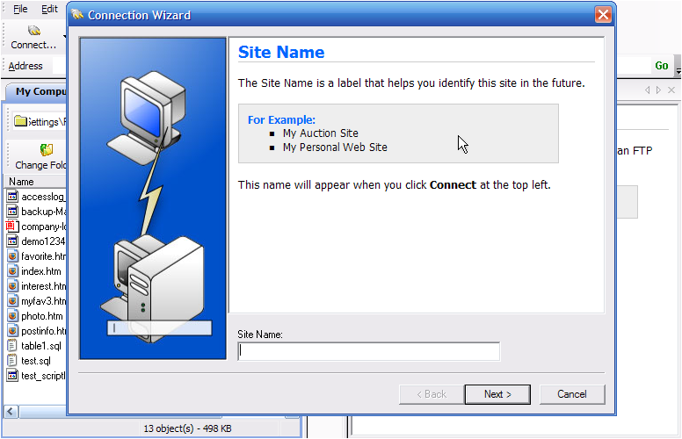Close the Connection Wizard dialog
682x439 pixels.
pyautogui.click(x=603, y=15)
